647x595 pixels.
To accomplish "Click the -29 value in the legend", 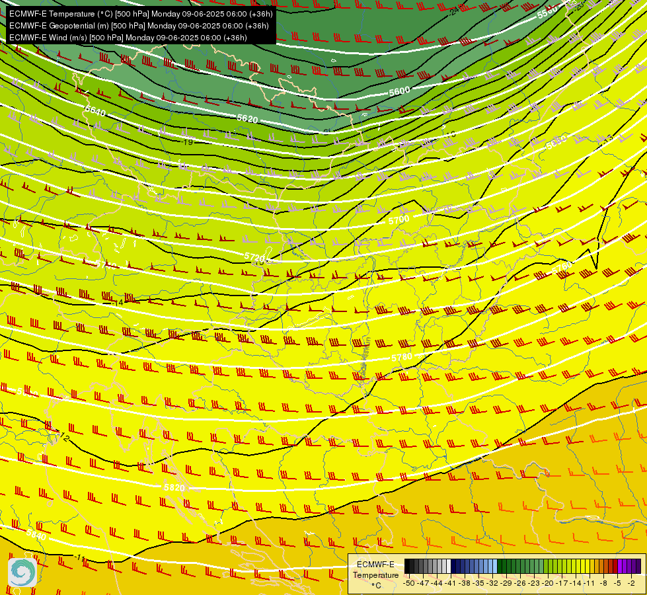I will pos(506,583).
